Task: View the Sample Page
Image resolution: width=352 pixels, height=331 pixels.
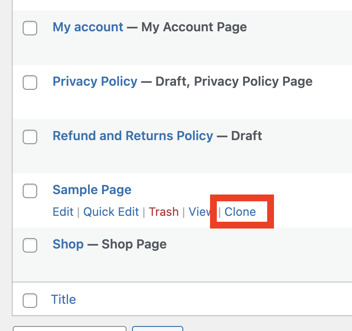Action: tap(200, 212)
